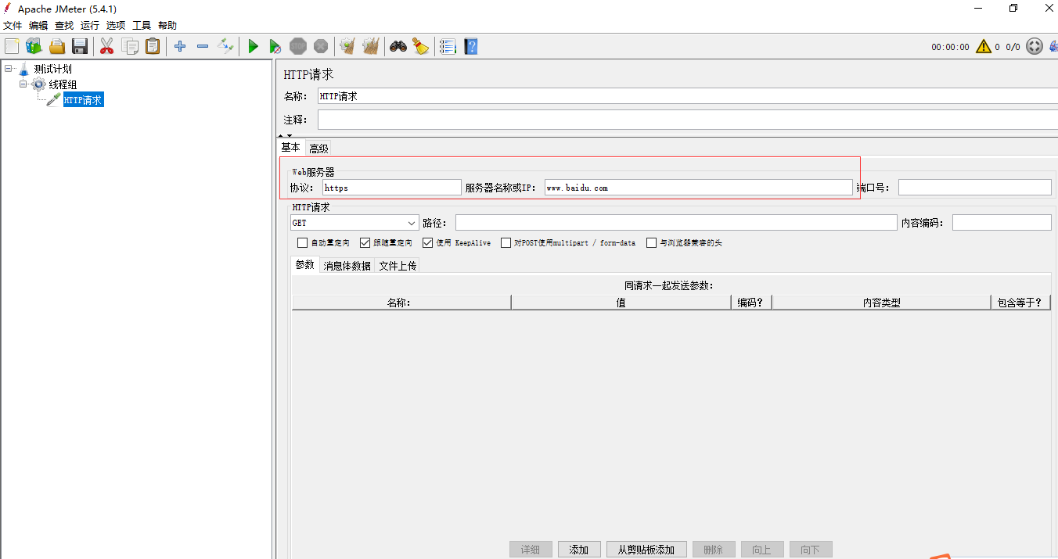Select 测试计划 node in the tree
1058x559 pixels.
pyautogui.click(x=53, y=69)
